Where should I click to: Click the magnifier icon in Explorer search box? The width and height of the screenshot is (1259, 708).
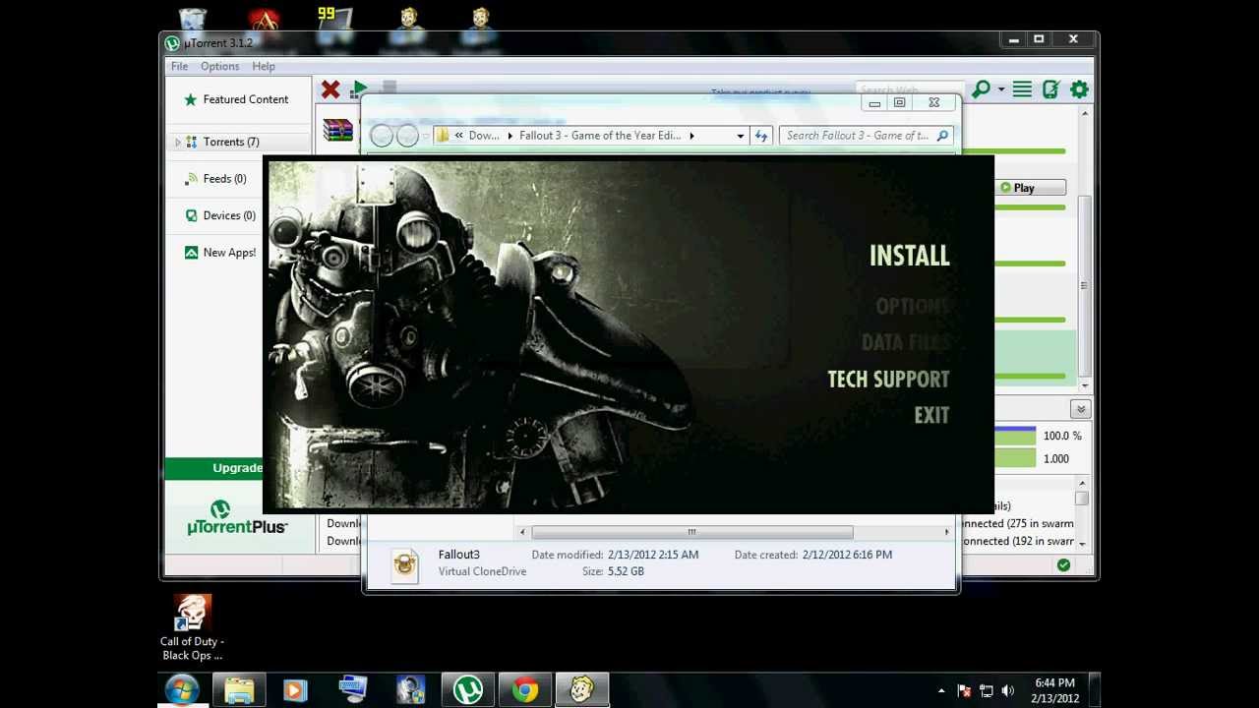[942, 136]
